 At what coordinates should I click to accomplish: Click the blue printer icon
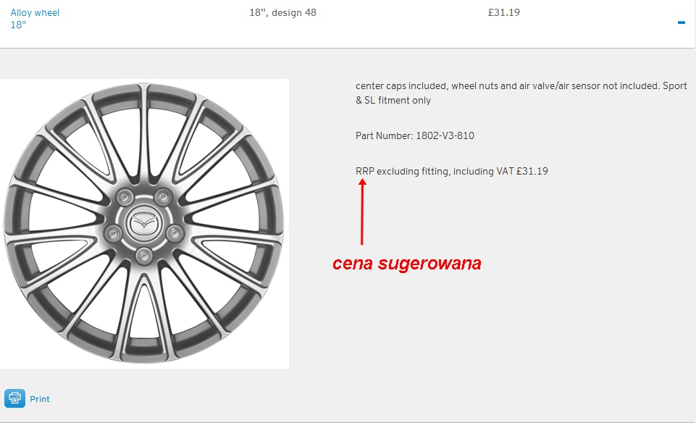pyautogui.click(x=15, y=398)
